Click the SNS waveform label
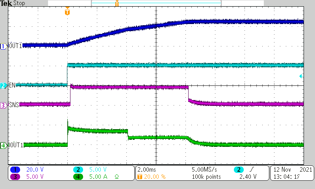This screenshot has height=189, width=315. (x=14, y=105)
